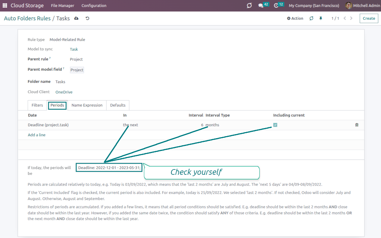Image resolution: width=381 pixels, height=238 pixels.
Task: Click the Create button
Action: (x=369, y=18)
